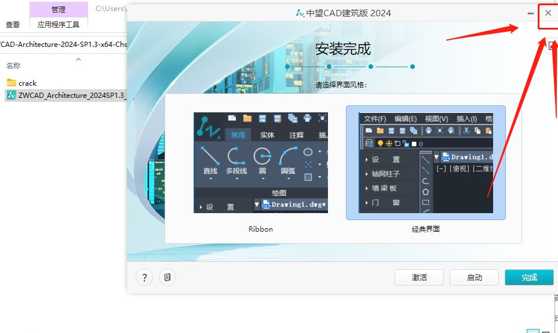Minimize the 中望CAD installer window
The width and height of the screenshot is (558, 333).
pos(531,13)
